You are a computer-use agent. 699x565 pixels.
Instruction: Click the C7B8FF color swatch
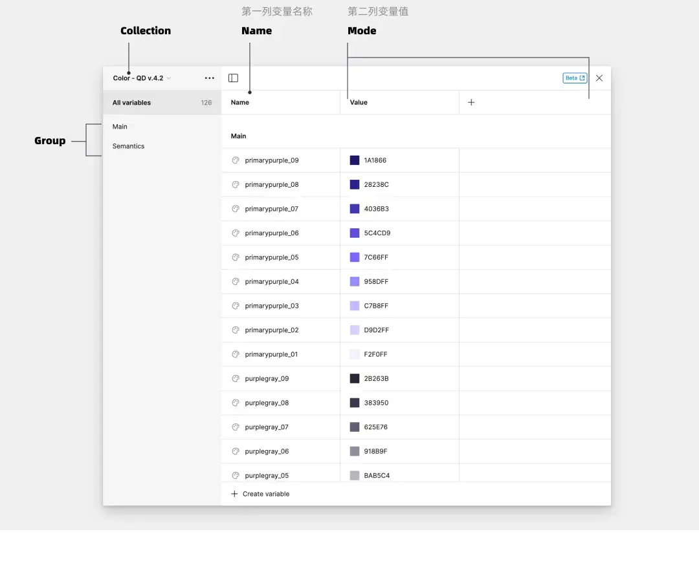pos(355,306)
